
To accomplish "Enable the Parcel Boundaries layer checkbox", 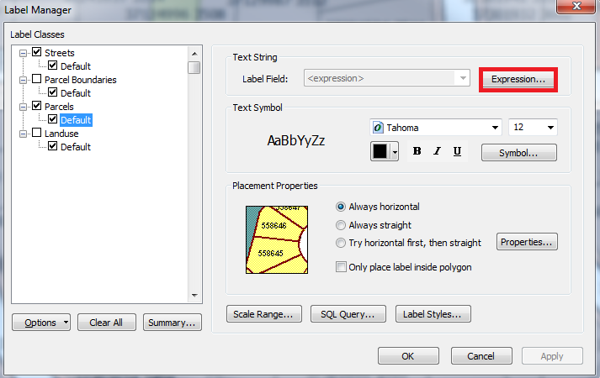I will coord(37,79).
